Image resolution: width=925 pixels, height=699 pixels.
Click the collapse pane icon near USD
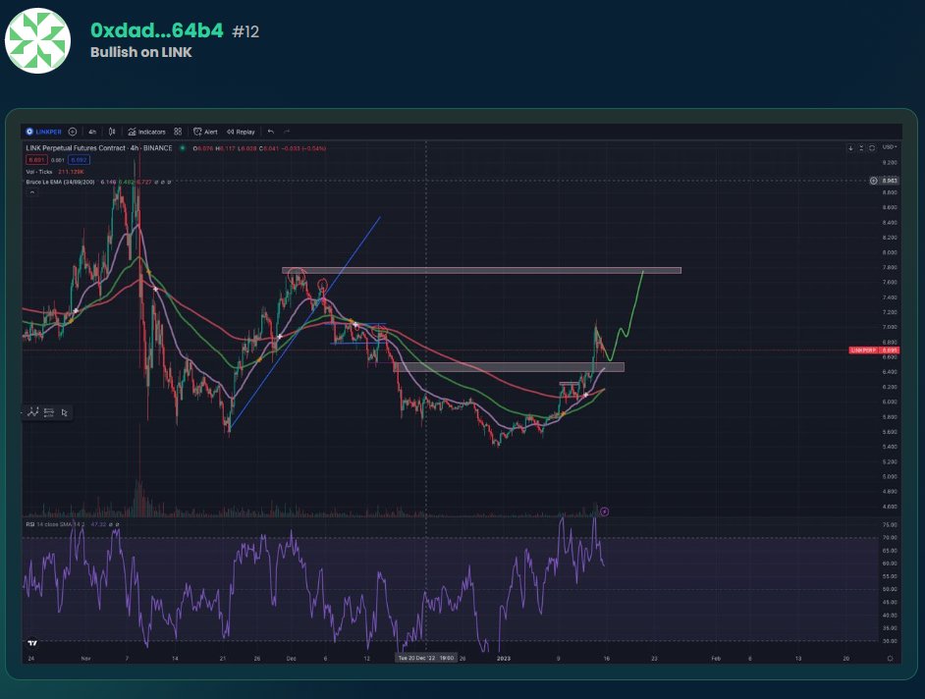coord(861,147)
